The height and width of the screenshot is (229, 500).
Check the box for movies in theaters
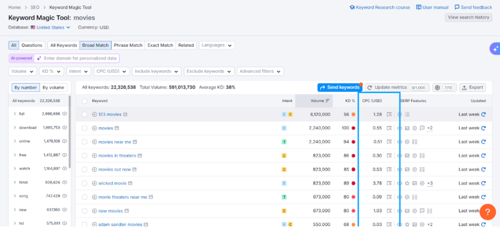(84, 156)
